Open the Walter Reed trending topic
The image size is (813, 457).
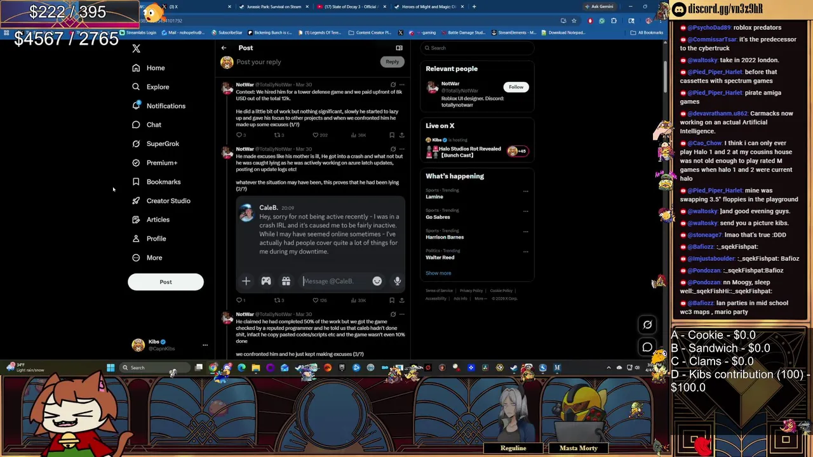coord(440,257)
